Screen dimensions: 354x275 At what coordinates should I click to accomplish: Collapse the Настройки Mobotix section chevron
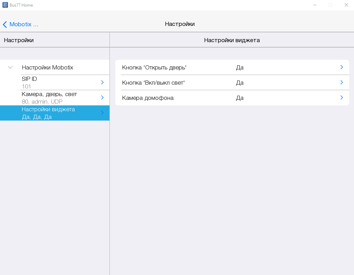pyautogui.click(x=10, y=67)
